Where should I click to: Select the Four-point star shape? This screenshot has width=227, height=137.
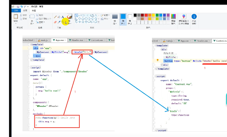(x=80, y=22)
